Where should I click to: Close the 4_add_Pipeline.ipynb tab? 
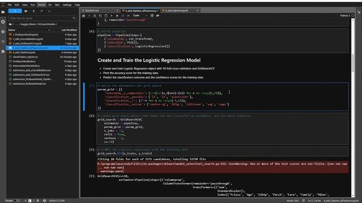coord(197,11)
